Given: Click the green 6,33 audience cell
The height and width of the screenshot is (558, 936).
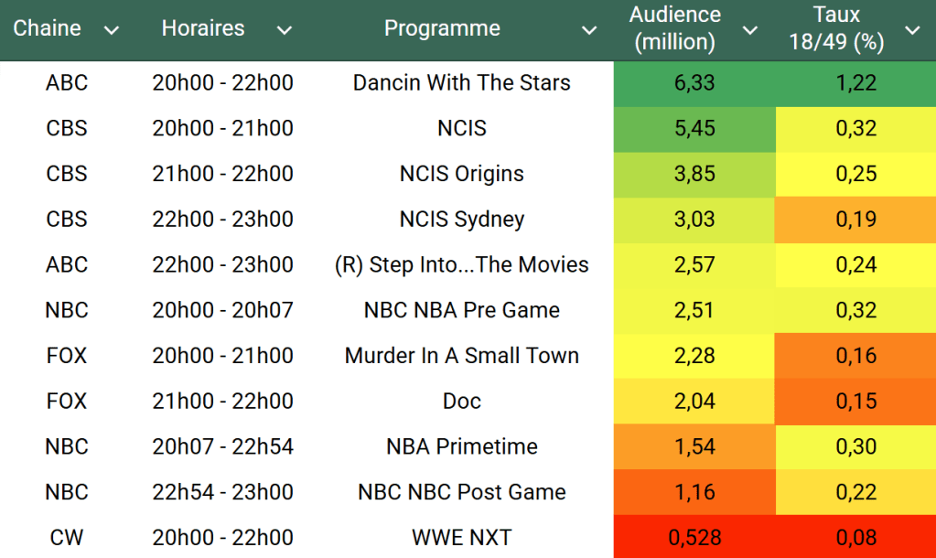Looking at the screenshot, I should [x=694, y=83].
